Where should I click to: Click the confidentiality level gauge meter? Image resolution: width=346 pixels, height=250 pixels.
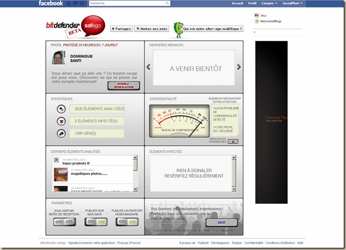click(179, 121)
